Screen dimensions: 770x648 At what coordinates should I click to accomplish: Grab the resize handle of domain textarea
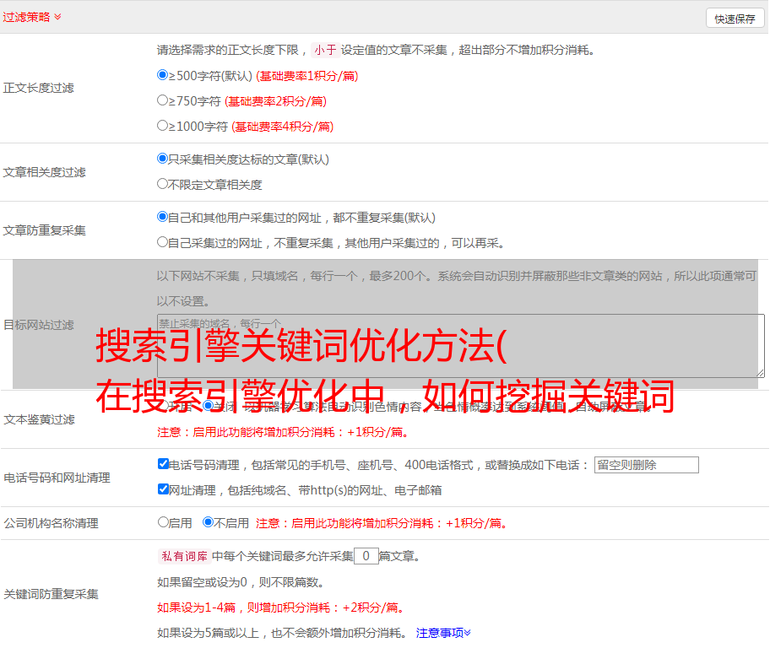[760, 373]
